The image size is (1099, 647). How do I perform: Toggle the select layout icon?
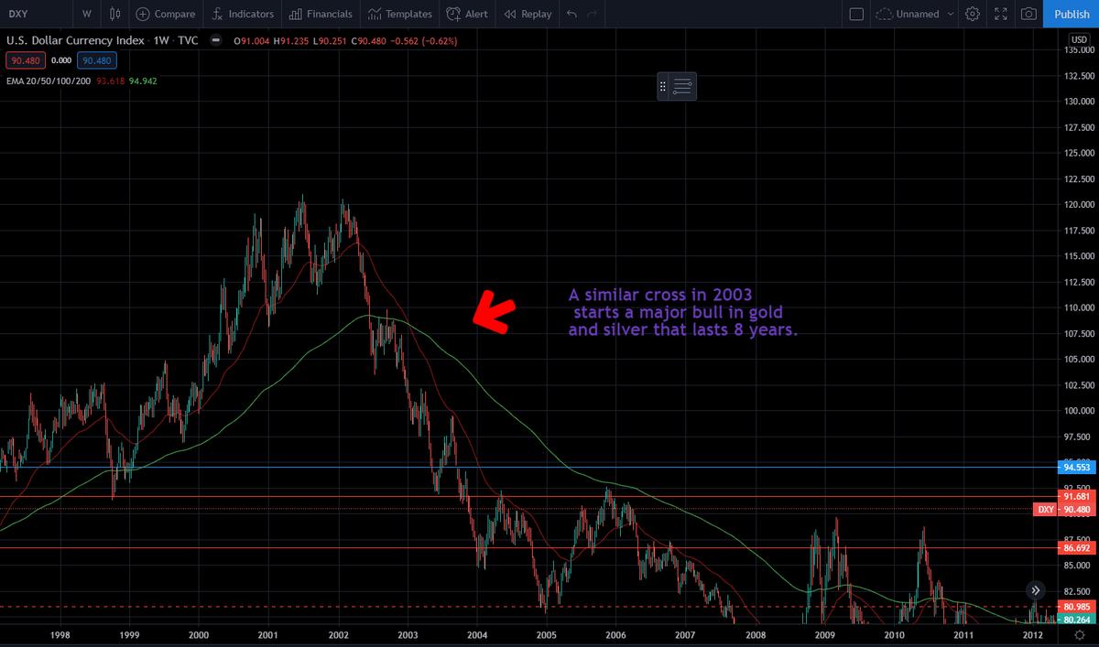pos(857,14)
